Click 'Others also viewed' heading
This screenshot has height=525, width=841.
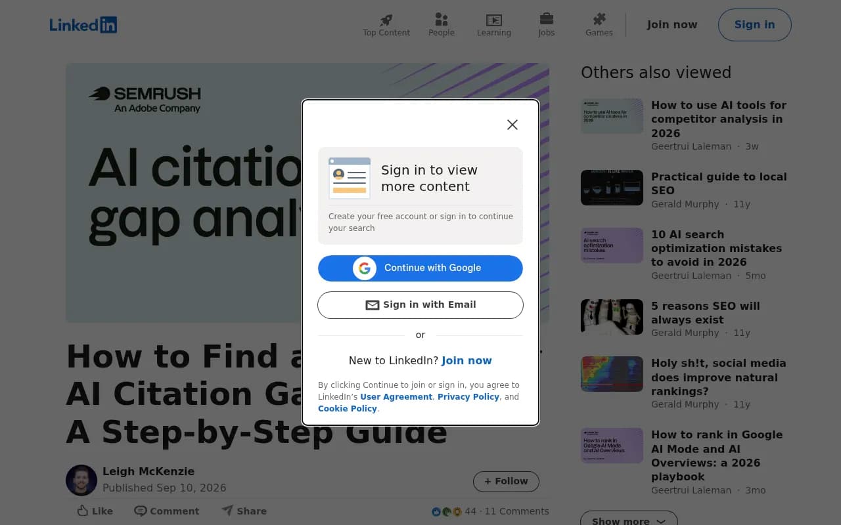656,73
